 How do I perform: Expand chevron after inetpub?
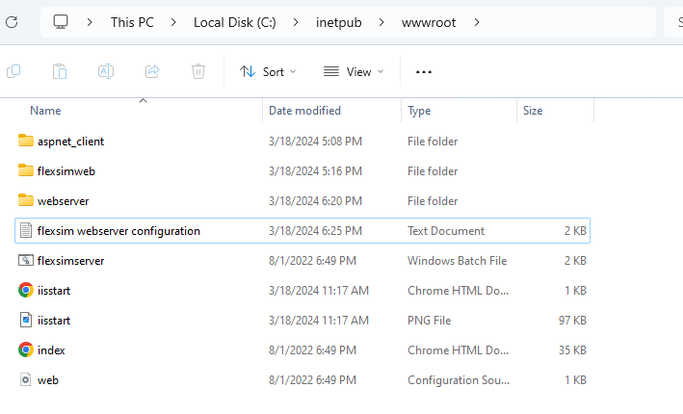[x=381, y=22]
